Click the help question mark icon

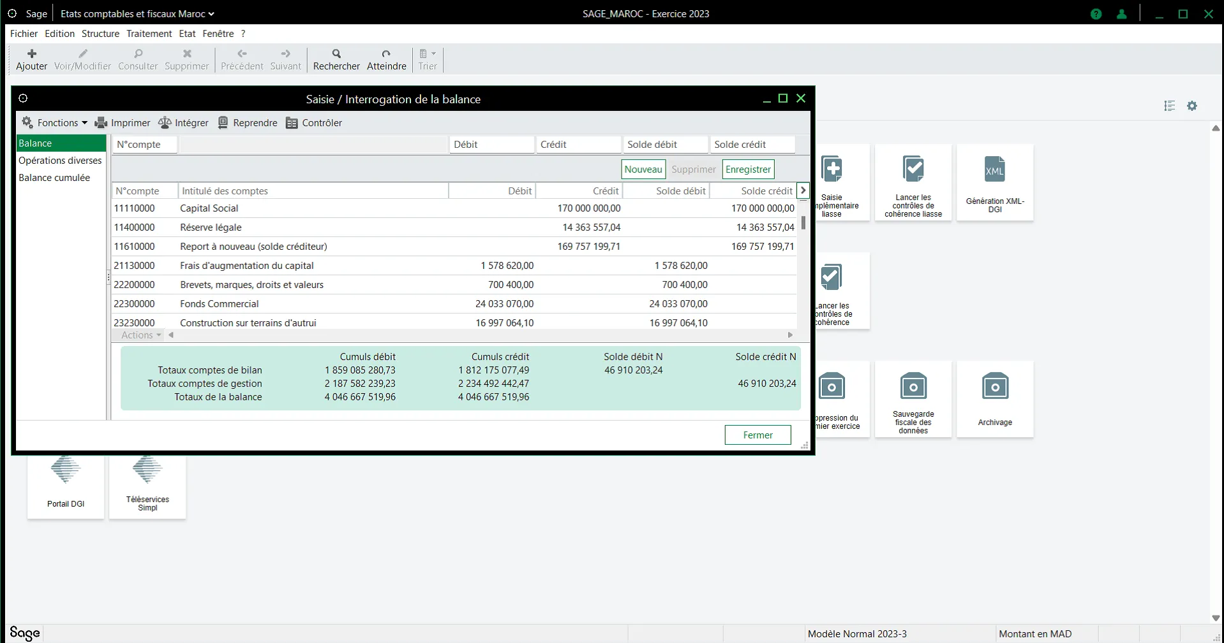1096,14
